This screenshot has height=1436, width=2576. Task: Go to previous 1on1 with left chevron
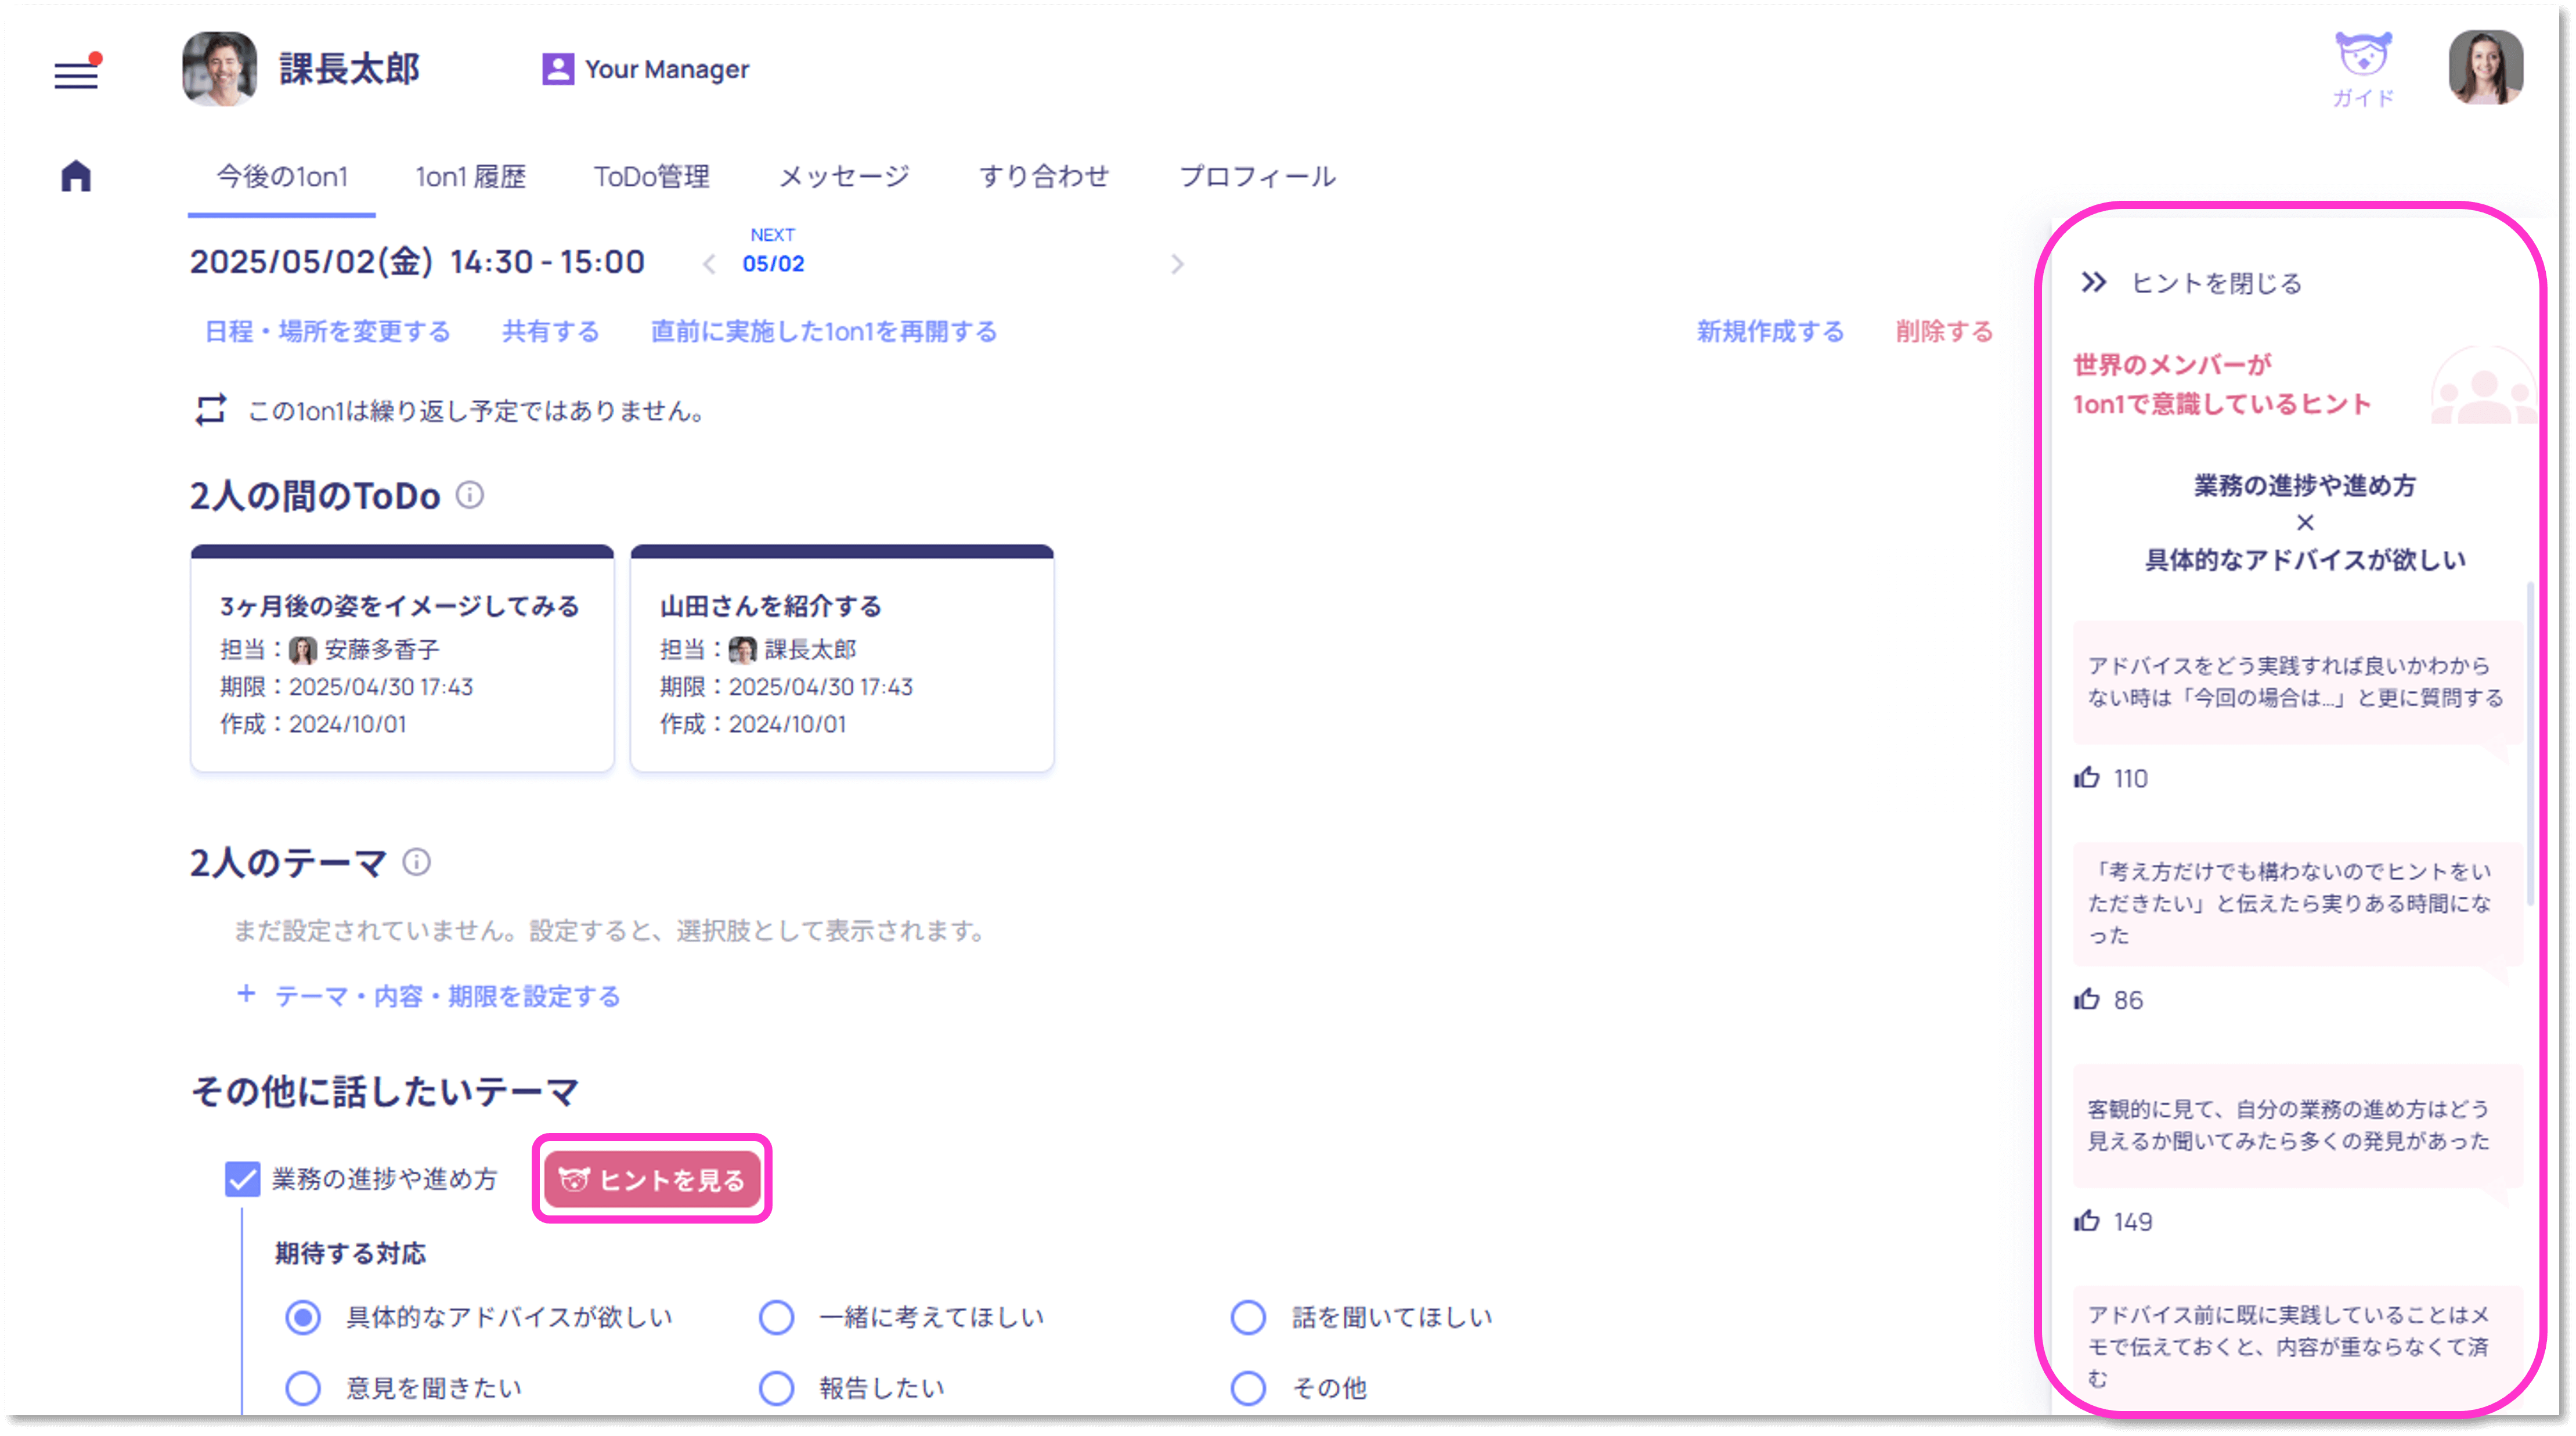tap(709, 264)
